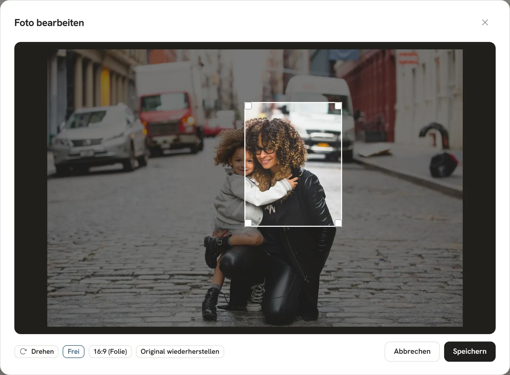Select the Frei crop mode
This screenshot has height=375, width=510.
click(x=73, y=351)
